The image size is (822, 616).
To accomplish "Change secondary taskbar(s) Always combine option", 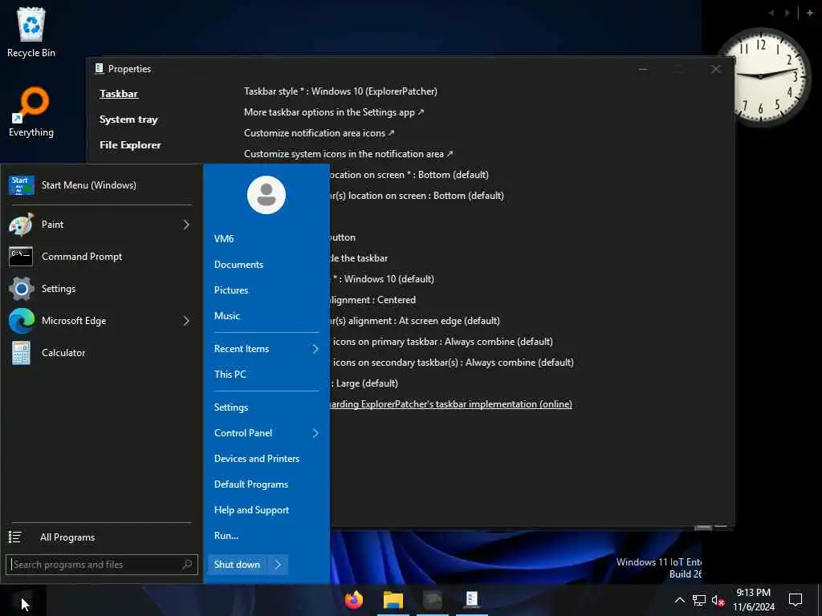I will pyautogui.click(x=453, y=363).
